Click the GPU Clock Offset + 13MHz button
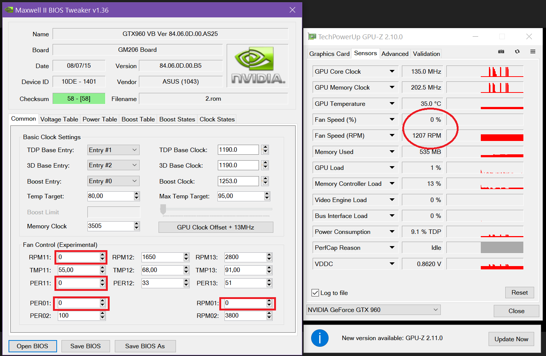The image size is (546, 356). [x=216, y=227]
